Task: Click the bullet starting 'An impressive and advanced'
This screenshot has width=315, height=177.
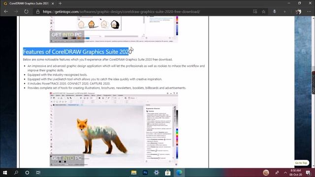Action: pos(116,68)
